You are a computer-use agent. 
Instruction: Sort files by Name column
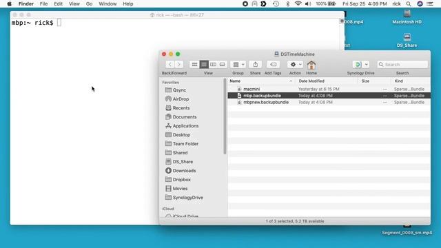click(x=261, y=81)
